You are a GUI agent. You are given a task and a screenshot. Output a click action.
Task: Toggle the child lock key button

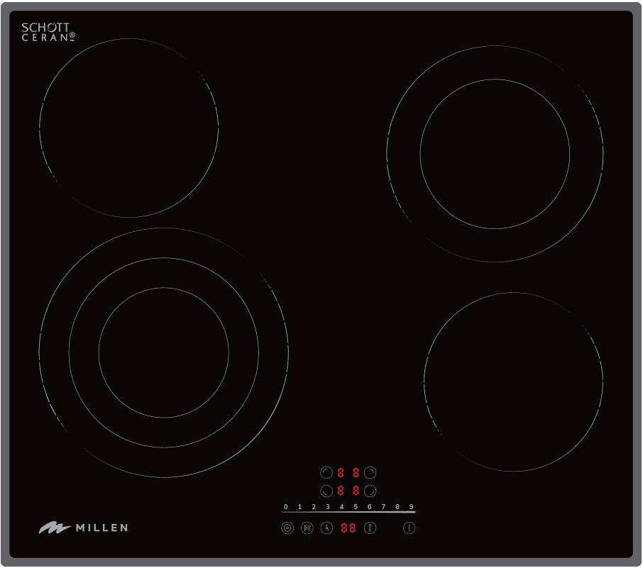370,528
